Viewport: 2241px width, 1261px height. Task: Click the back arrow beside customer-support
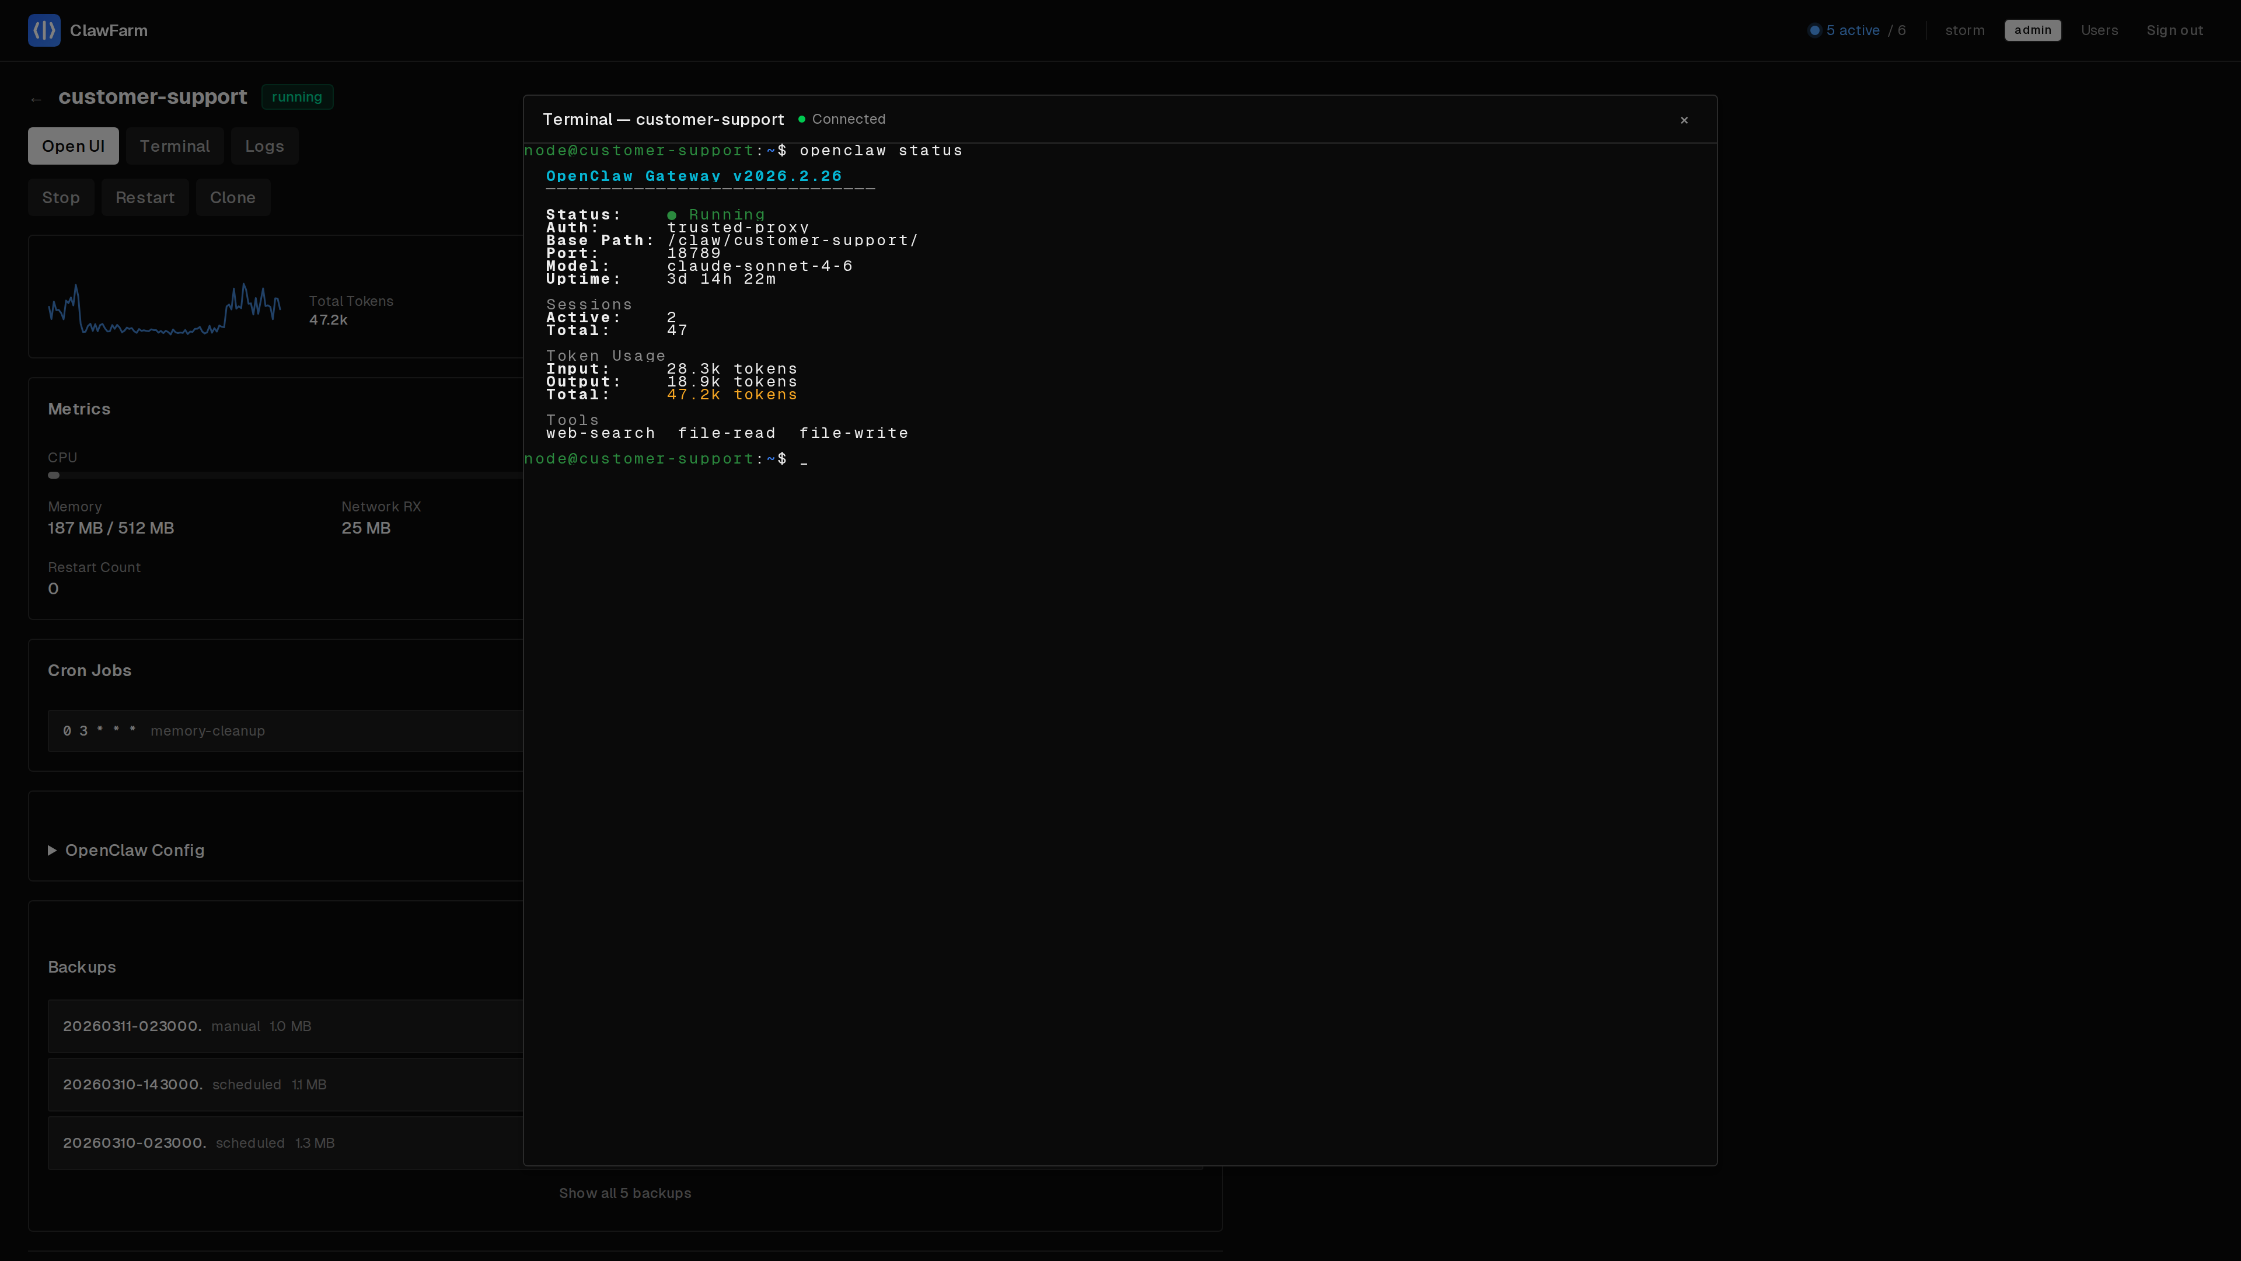(35, 98)
